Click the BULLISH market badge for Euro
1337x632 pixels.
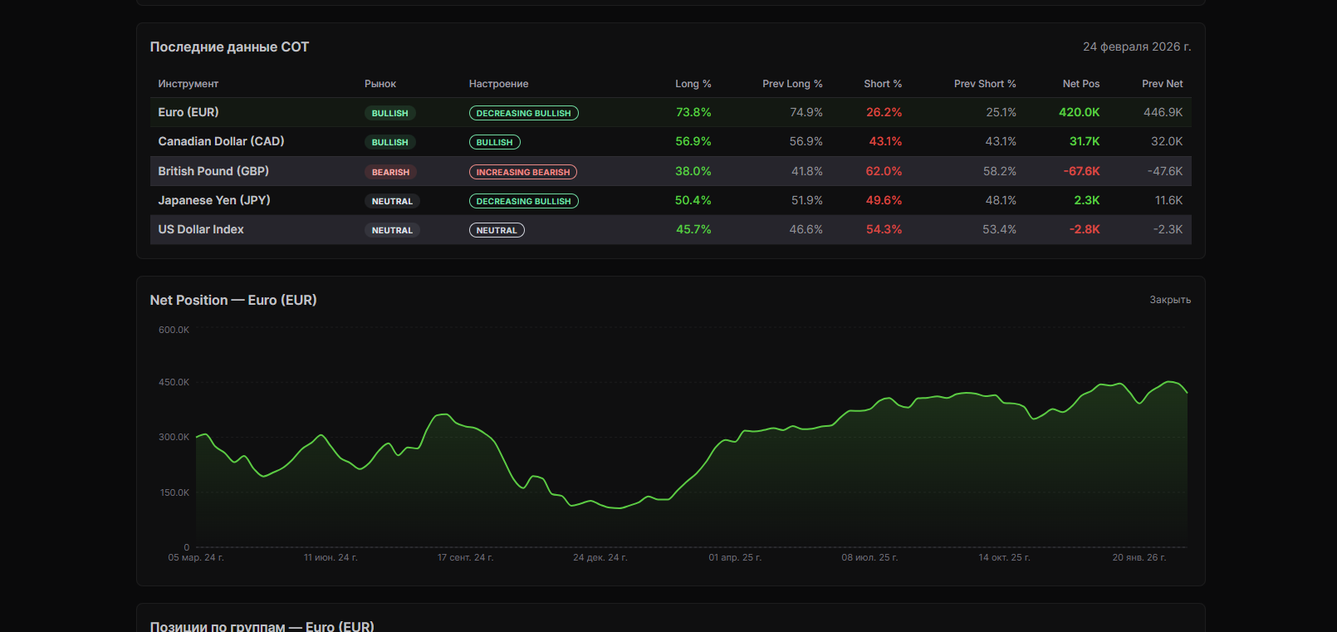click(x=390, y=113)
